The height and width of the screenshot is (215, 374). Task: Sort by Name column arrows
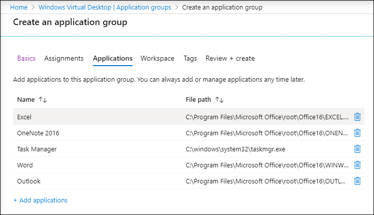43,100
